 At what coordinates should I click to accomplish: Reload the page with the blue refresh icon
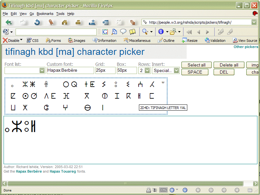pos(37,22)
